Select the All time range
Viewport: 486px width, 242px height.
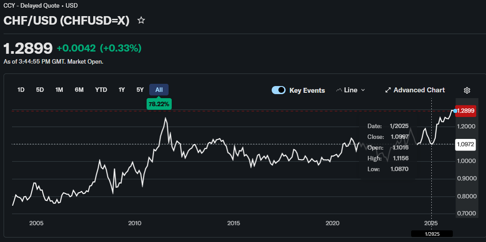pos(159,90)
